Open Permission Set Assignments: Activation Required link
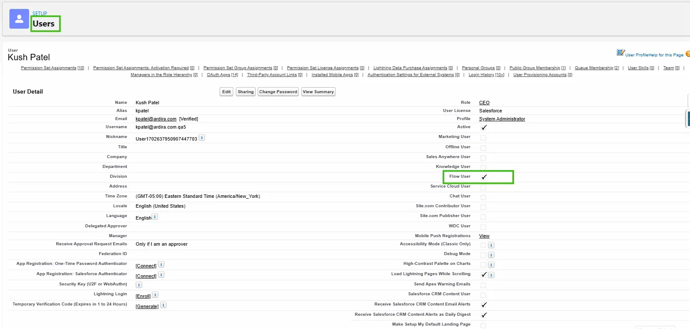This screenshot has width=690, height=329. pos(144,68)
